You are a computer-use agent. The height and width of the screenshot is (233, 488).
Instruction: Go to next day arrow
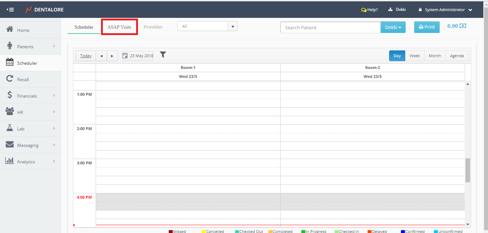click(112, 56)
